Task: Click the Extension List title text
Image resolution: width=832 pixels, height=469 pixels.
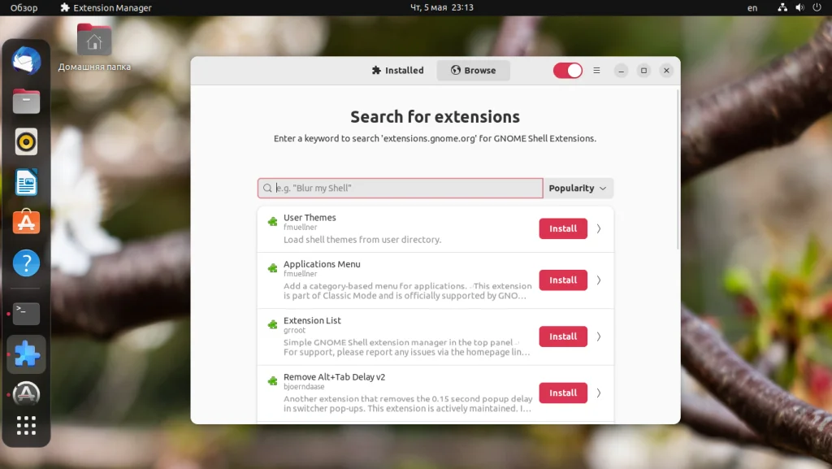Action: click(x=312, y=320)
